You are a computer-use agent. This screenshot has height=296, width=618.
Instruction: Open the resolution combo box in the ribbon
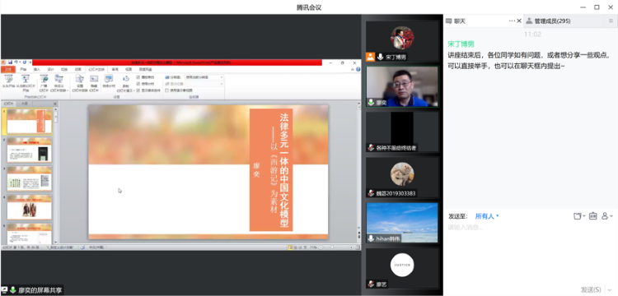click(x=204, y=77)
